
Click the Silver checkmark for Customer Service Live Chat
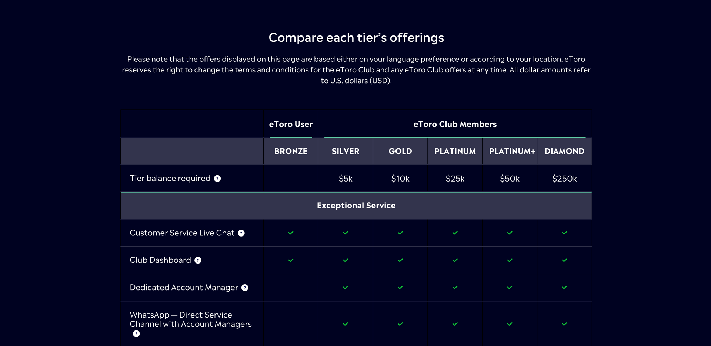click(346, 233)
